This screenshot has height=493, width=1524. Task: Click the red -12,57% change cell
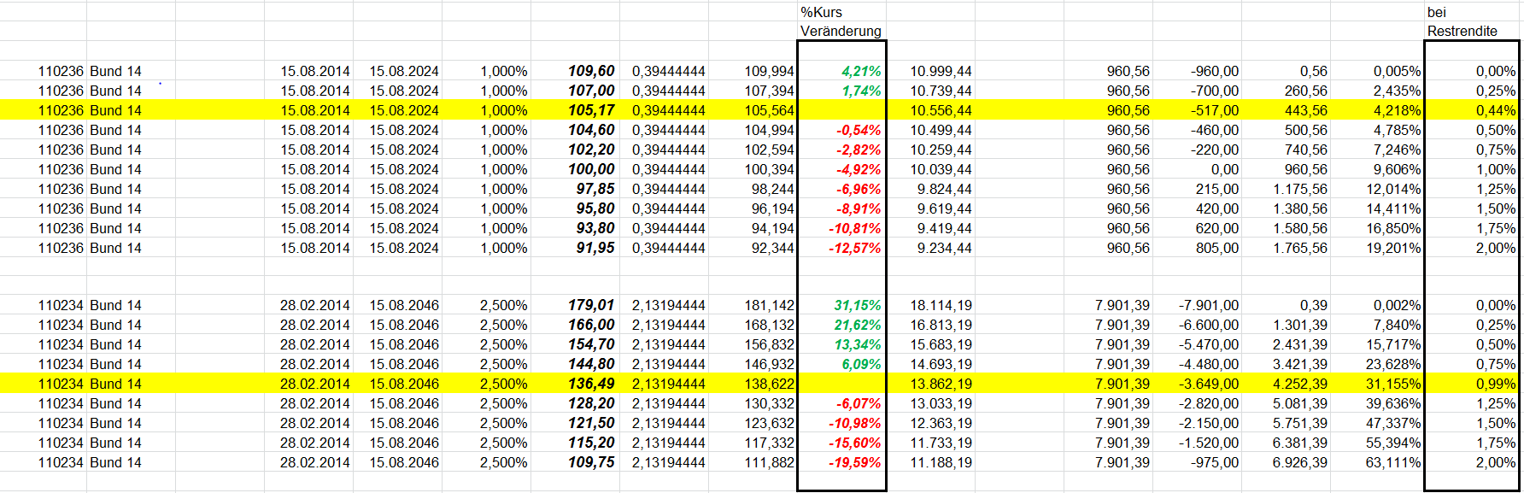pyautogui.click(x=841, y=248)
